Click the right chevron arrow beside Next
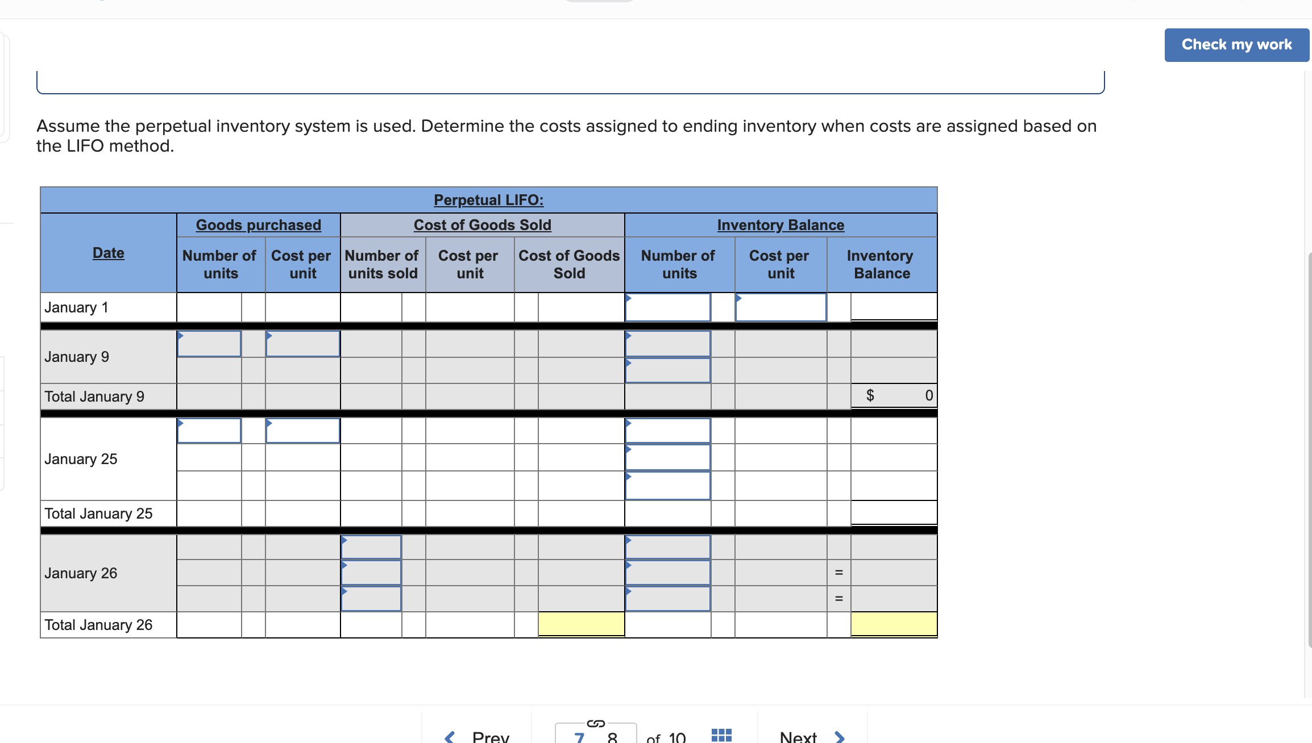The width and height of the screenshot is (1312, 743). [x=840, y=736]
